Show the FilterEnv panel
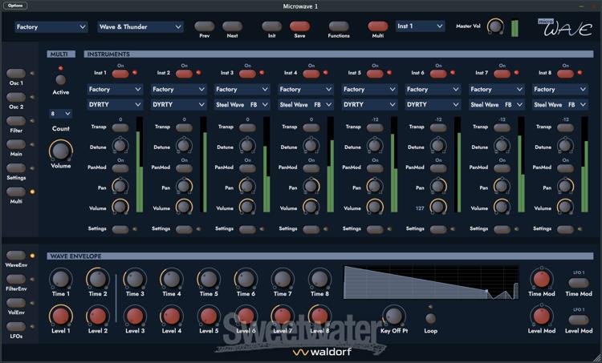Image resolution: width=602 pixels, height=363 pixels. 16,279
